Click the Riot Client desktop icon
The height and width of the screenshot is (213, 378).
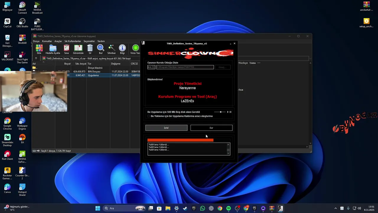(x=7, y=155)
